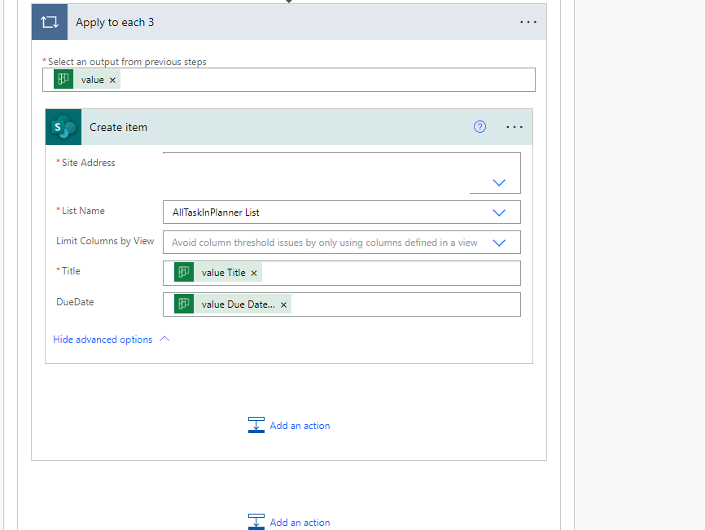The height and width of the screenshot is (530, 705).
Task: Remove the value token from the output field
Action: pyautogui.click(x=112, y=79)
